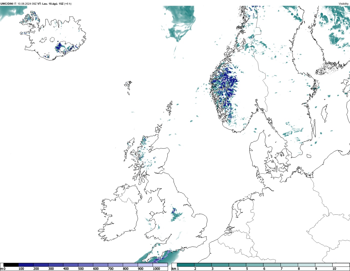Click the "Lau. 10.ágú. 15Z" valid time

click(x=53, y=4)
